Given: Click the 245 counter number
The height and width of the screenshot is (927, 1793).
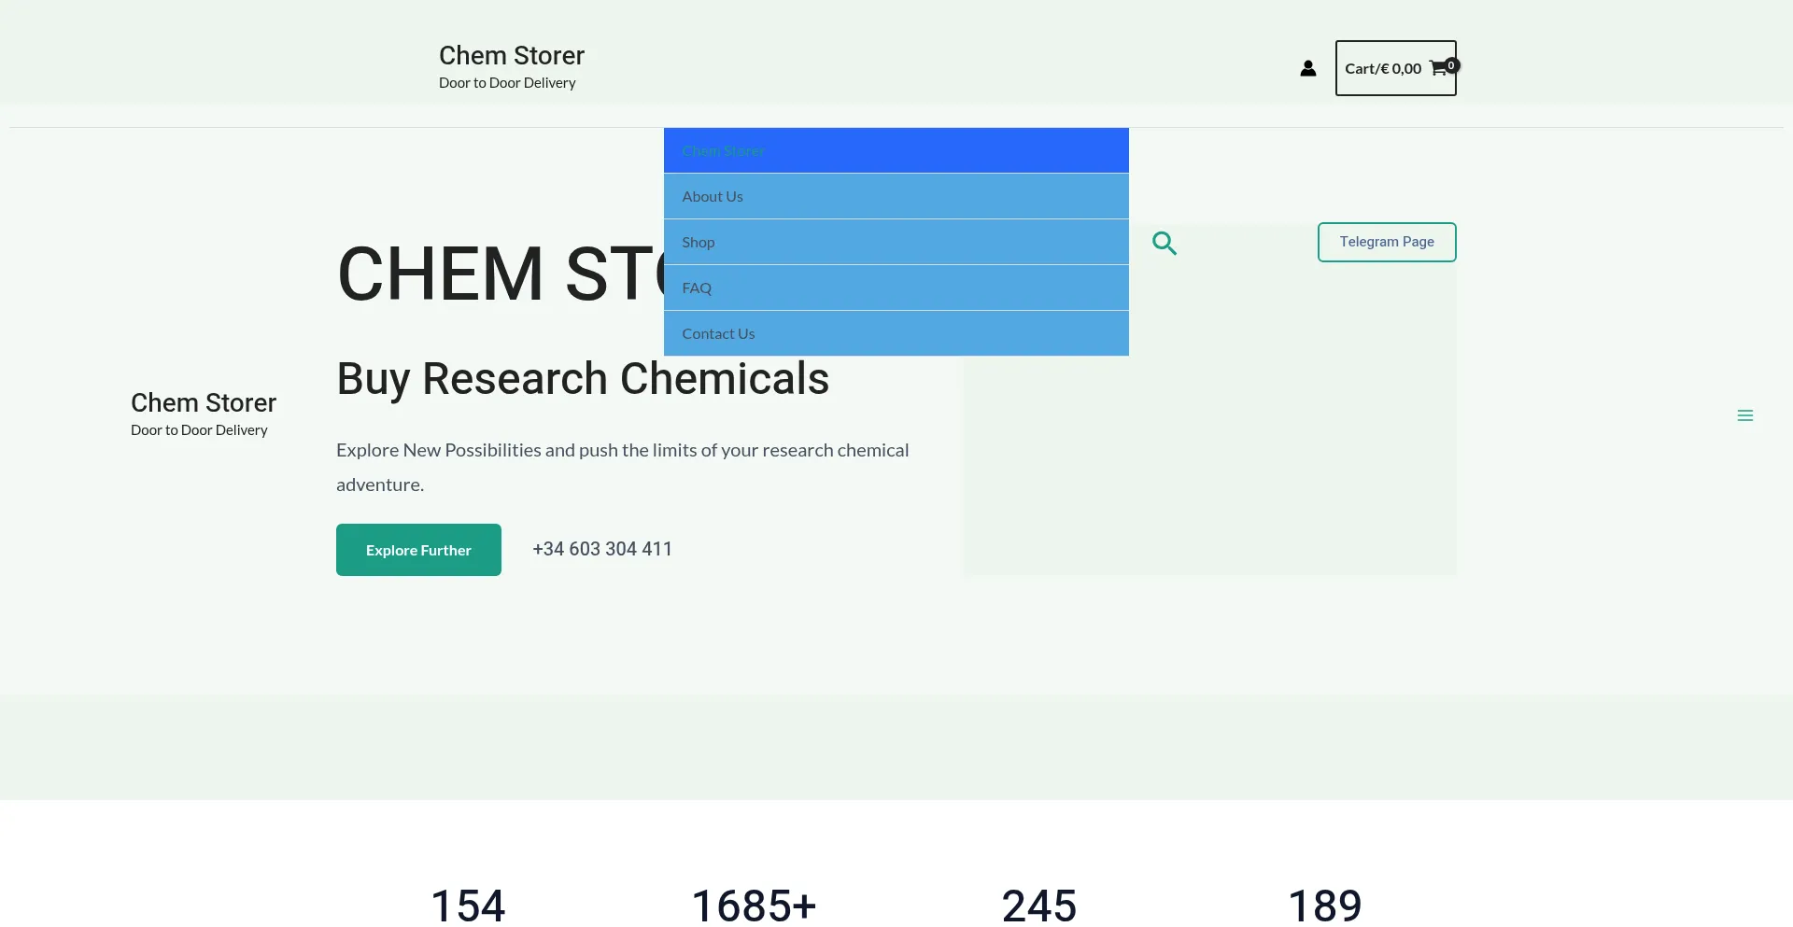Looking at the screenshot, I should pyautogui.click(x=1039, y=905).
